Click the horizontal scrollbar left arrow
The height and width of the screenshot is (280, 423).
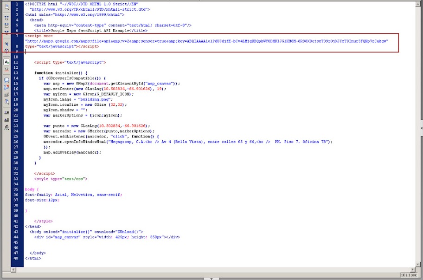pos(13,269)
